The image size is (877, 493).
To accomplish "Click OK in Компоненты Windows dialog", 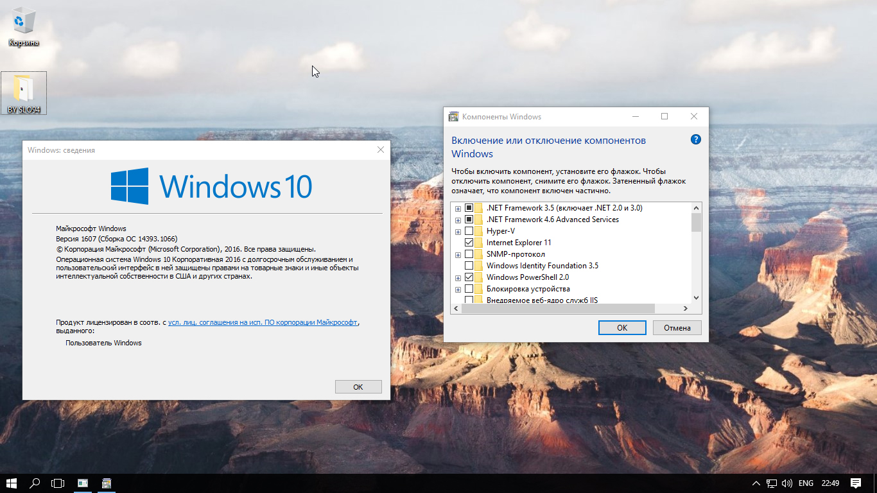I will [622, 327].
